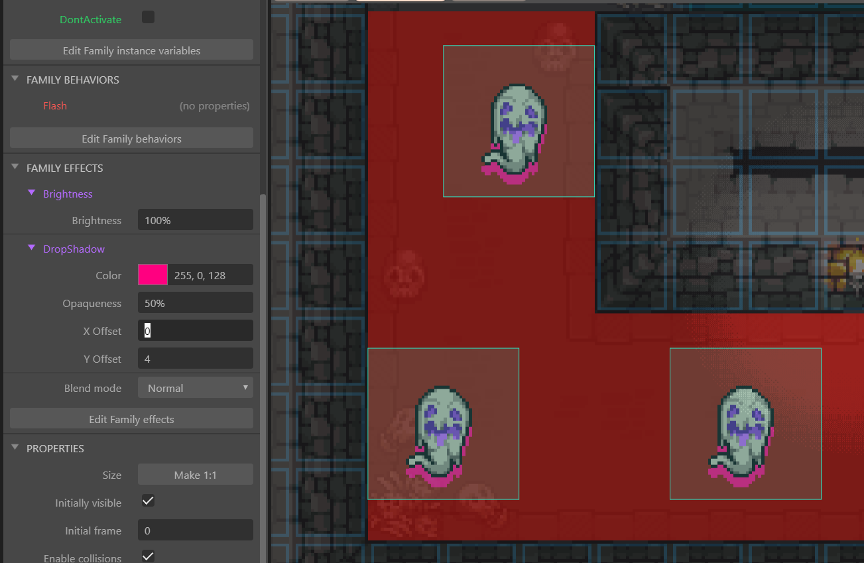The image size is (864, 563).
Task: Collapse the Brightness effect properties
Action: coord(31,193)
